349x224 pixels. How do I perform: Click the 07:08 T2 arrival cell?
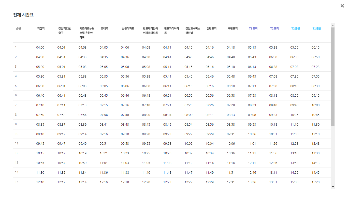273,77
